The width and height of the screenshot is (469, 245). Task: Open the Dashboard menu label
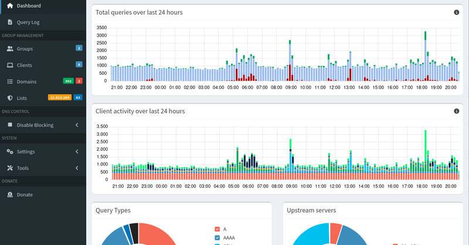(29, 6)
